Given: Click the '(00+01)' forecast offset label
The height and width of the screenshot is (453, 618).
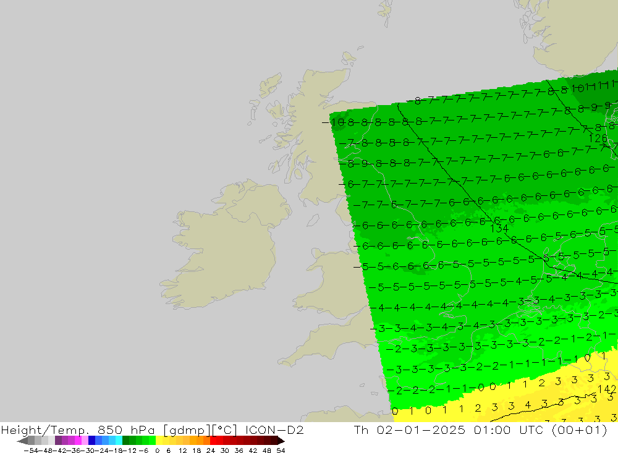Looking at the screenshot, I should click(580, 430).
